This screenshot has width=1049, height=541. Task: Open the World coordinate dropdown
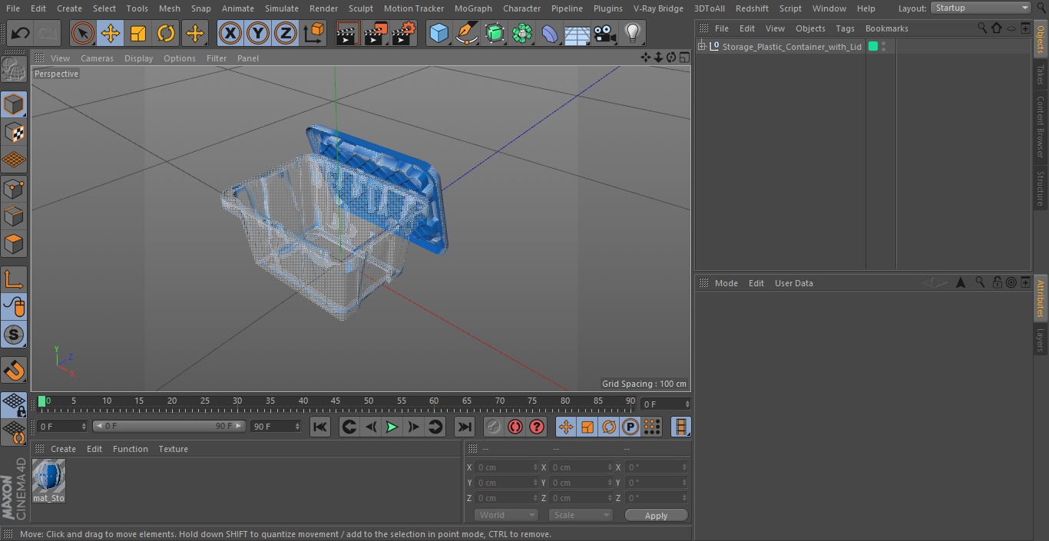coord(506,515)
